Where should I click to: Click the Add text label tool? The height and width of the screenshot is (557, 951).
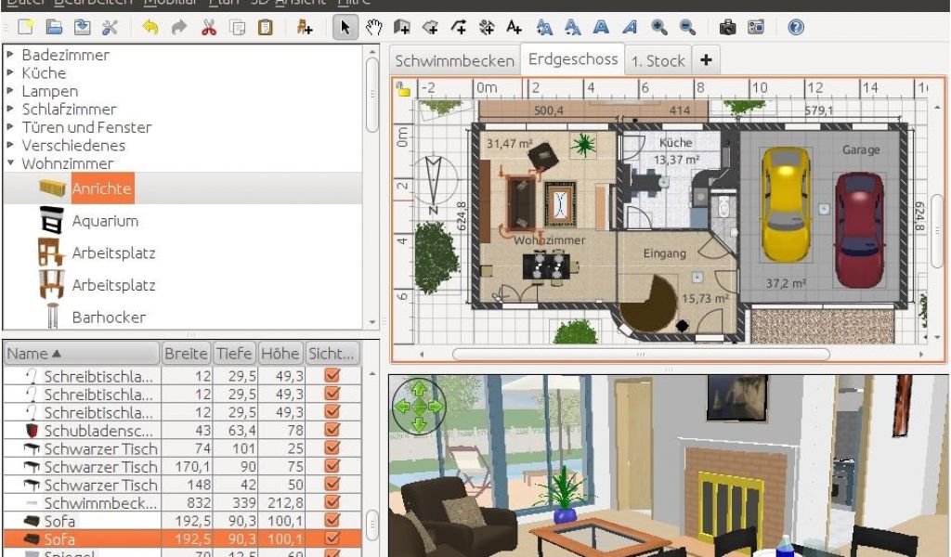(x=515, y=28)
